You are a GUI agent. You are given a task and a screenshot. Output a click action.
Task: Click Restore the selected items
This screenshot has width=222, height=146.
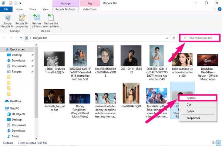51,21
